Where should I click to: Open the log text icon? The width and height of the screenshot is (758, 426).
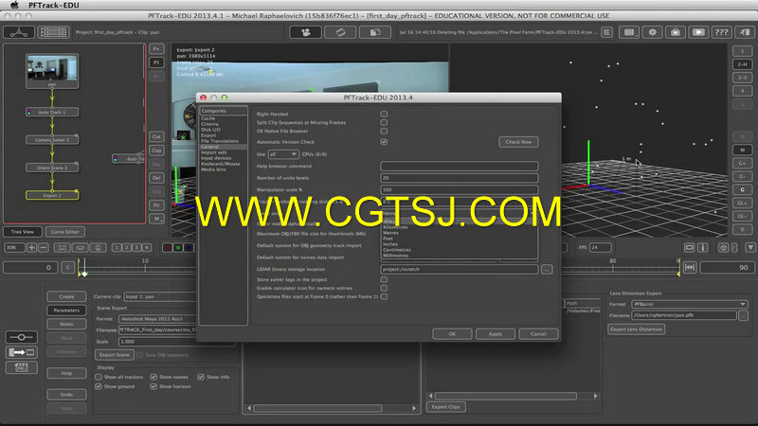click(606, 32)
